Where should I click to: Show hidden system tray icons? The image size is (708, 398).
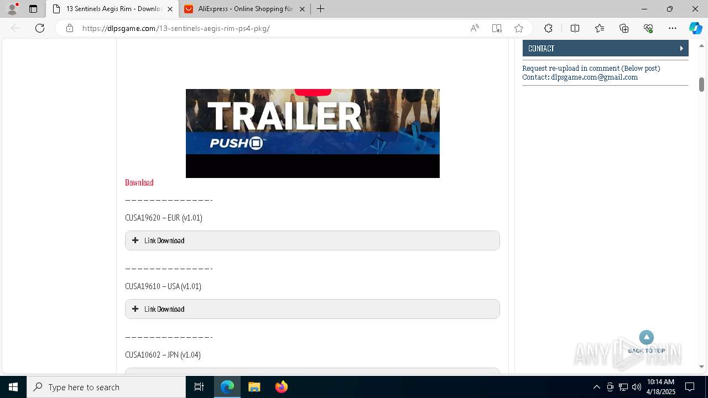pos(597,387)
